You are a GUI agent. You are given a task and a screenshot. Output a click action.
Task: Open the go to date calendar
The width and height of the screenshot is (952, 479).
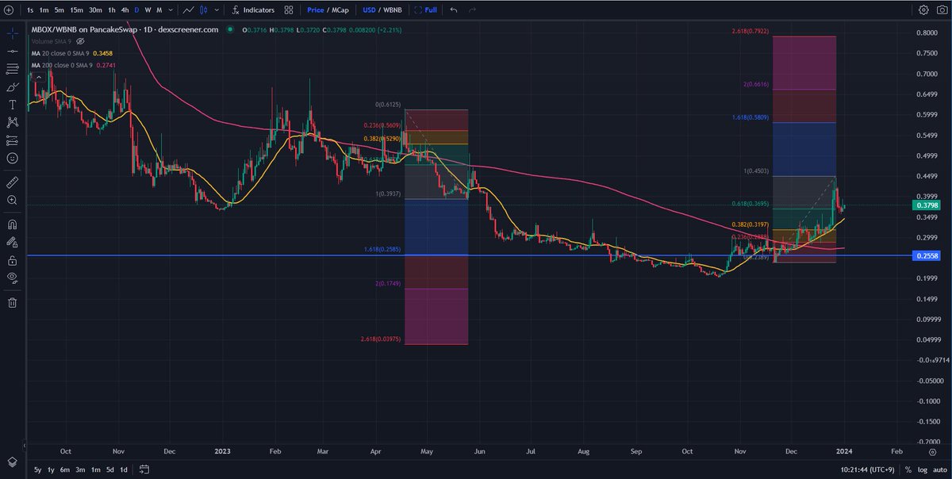pyautogui.click(x=145, y=469)
